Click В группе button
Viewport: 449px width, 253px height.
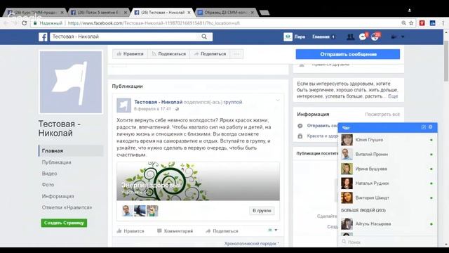pos(262,211)
